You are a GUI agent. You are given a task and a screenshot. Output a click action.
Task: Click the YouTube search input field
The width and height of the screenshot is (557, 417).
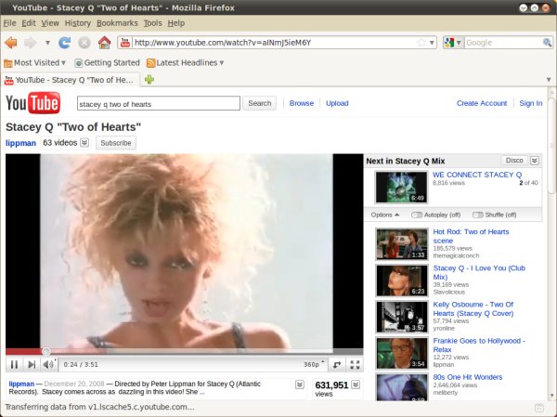click(159, 103)
